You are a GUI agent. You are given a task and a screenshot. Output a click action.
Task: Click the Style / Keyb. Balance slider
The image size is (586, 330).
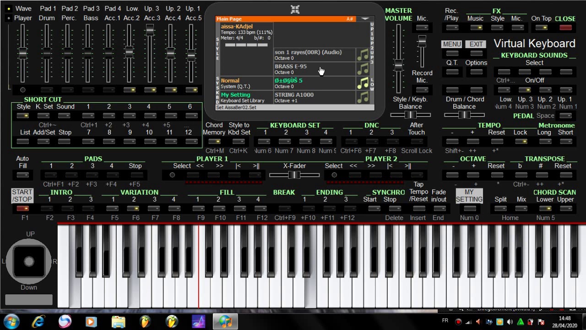[x=410, y=115]
